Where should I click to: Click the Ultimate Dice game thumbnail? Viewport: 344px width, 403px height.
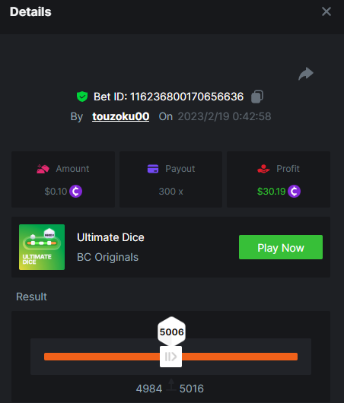point(42,247)
